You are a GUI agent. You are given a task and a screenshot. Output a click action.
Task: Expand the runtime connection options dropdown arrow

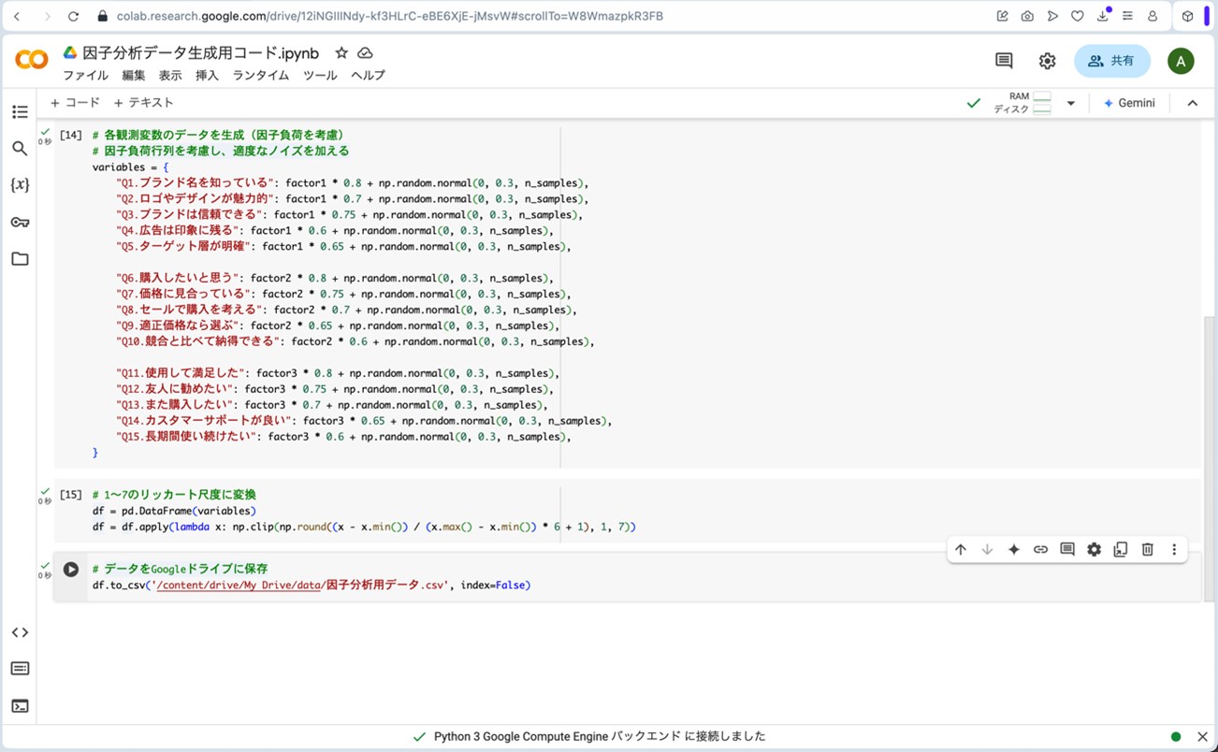(x=1071, y=103)
